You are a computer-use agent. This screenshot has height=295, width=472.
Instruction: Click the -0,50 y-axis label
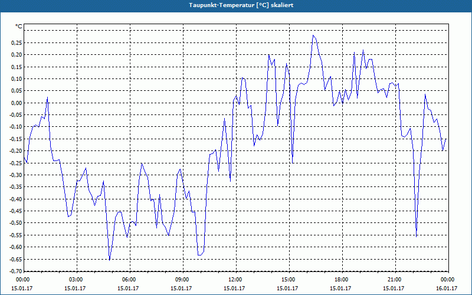[x=16, y=224]
